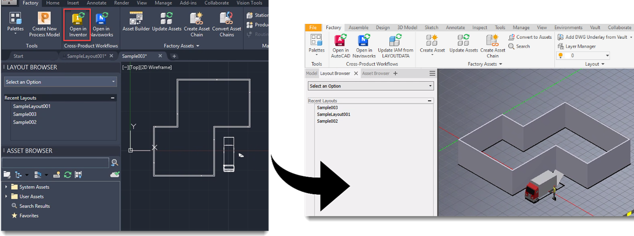The image size is (634, 236).
Task: Click the tree view icon in Asset Browser toolbar
Action: pyautogui.click(x=18, y=174)
